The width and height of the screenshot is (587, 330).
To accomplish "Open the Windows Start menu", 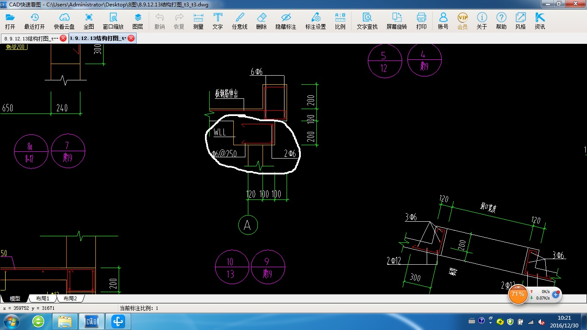I will pos(11,321).
